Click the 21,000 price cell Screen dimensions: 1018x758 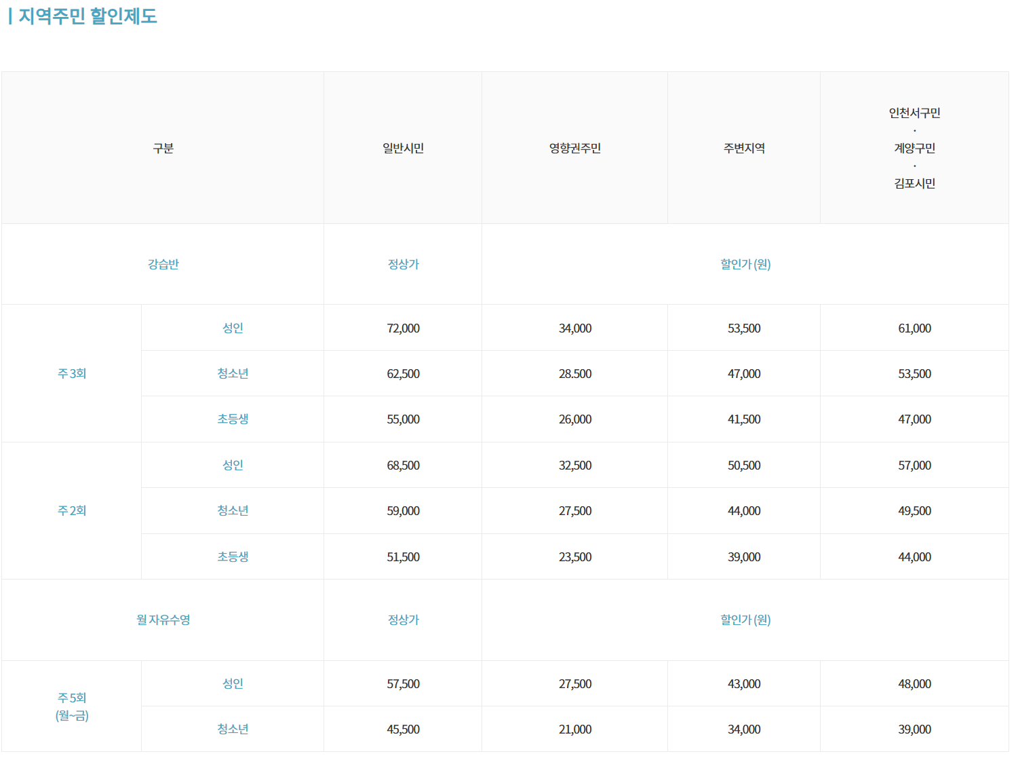[x=575, y=729]
